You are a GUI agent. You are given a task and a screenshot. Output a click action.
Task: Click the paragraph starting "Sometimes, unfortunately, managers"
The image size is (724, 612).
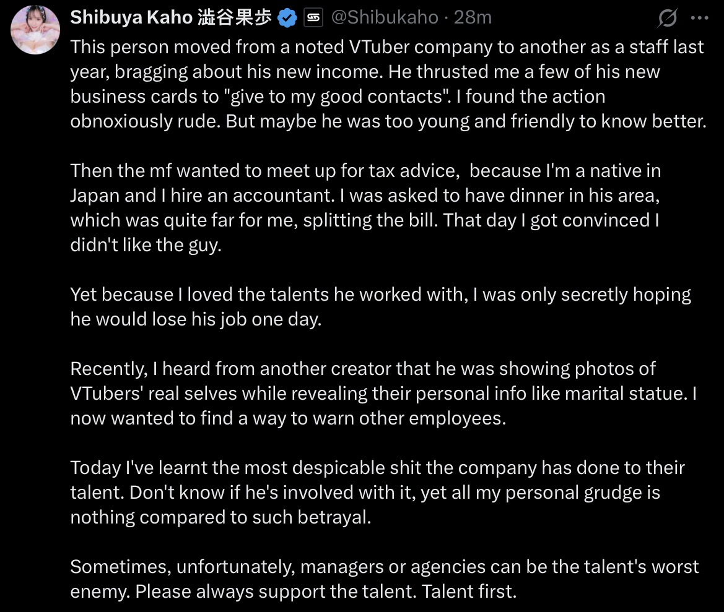click(384, 579)
